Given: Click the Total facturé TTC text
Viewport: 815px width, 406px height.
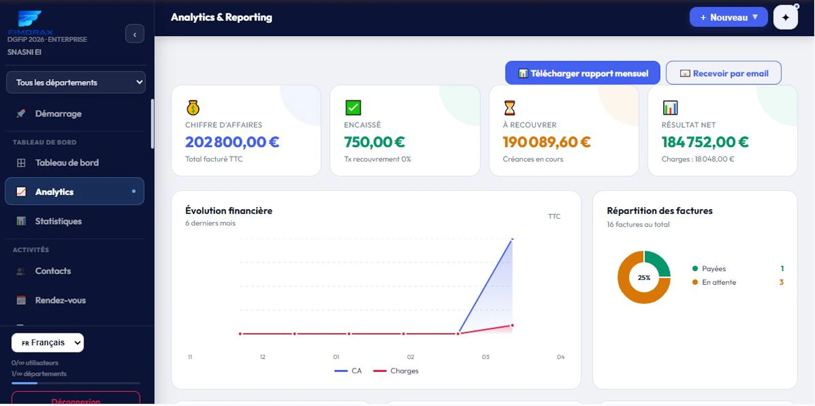Looking at the screenshot, I should 214,159.
